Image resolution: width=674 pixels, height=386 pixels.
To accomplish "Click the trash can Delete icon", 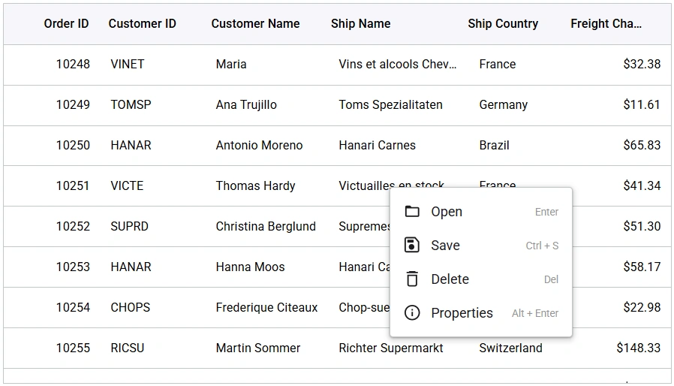I will click(412, 279).
